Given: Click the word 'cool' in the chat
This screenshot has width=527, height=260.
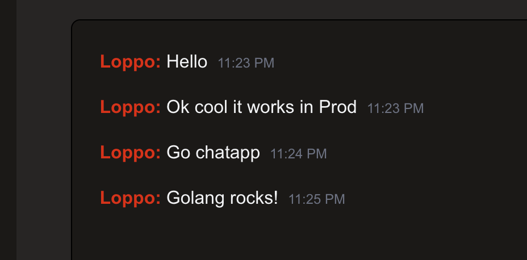Looking at the screenshot, I should [211, 107].
